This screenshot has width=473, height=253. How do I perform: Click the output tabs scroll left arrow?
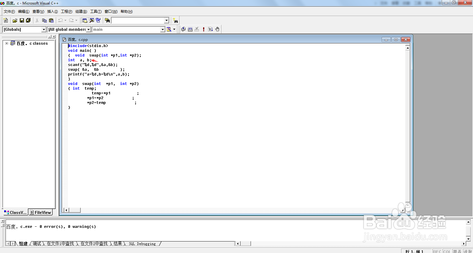pos(9,244)
